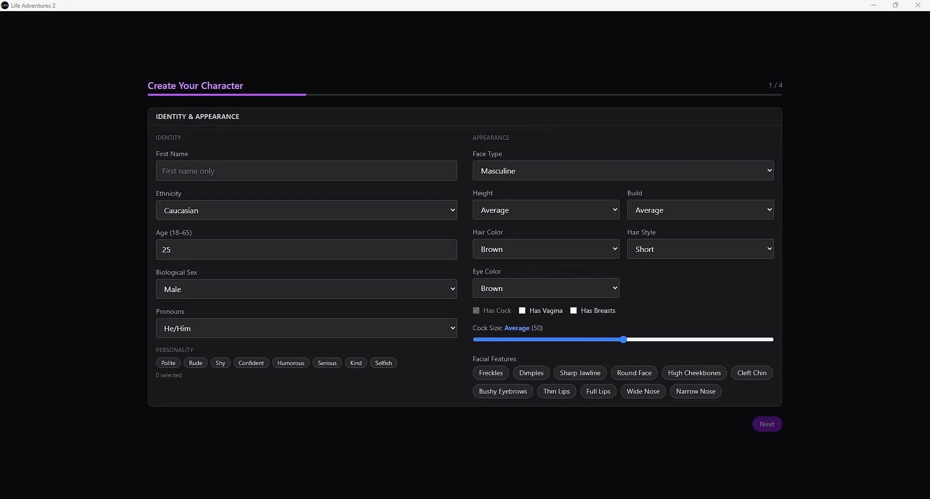Restore down the application window
This screenshot has width=930, height=499.
click(896, 5)
